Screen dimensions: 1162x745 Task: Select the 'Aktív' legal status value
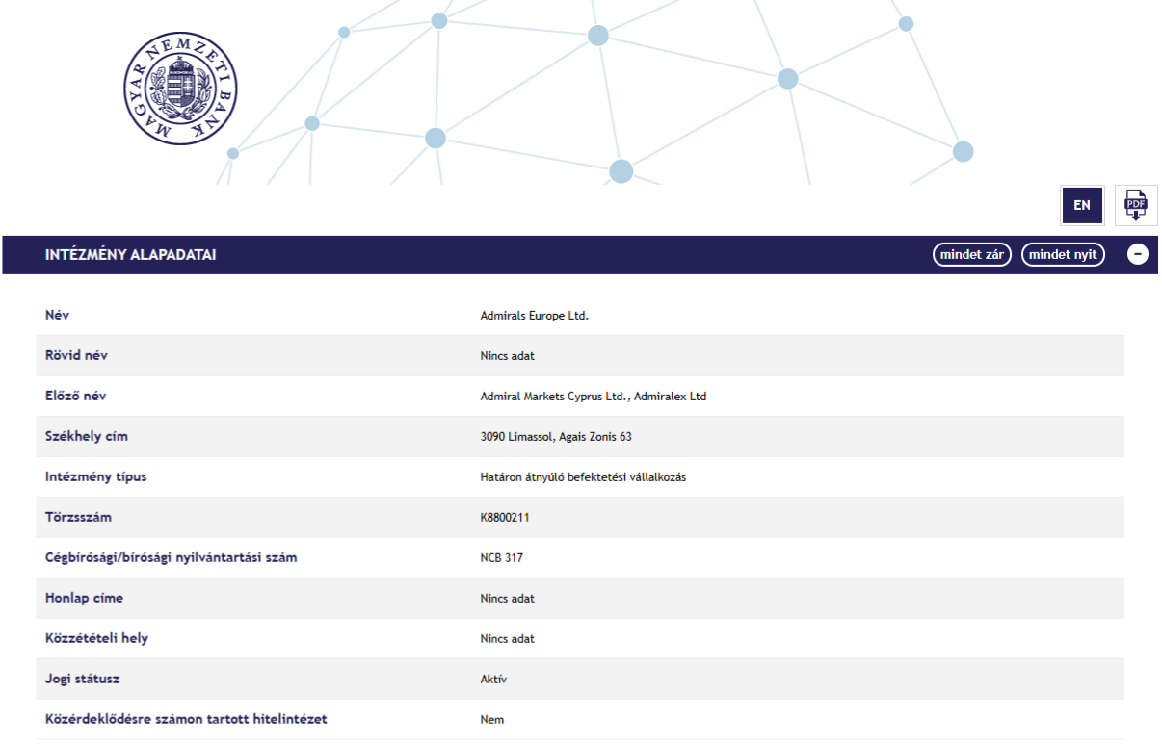493,680
